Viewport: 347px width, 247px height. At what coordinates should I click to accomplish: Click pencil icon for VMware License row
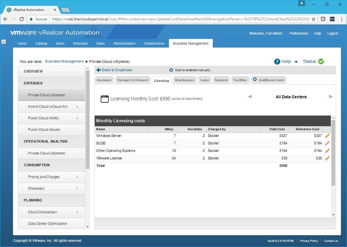[327, 158]
